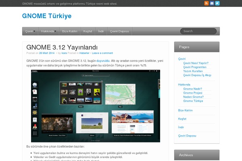Open Gnome Nedir? sidebar link

(192, 89)
